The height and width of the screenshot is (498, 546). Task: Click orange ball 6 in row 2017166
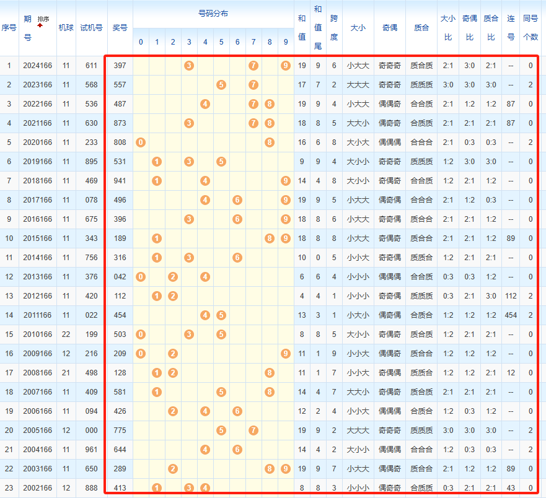click(x=237, y=200)
